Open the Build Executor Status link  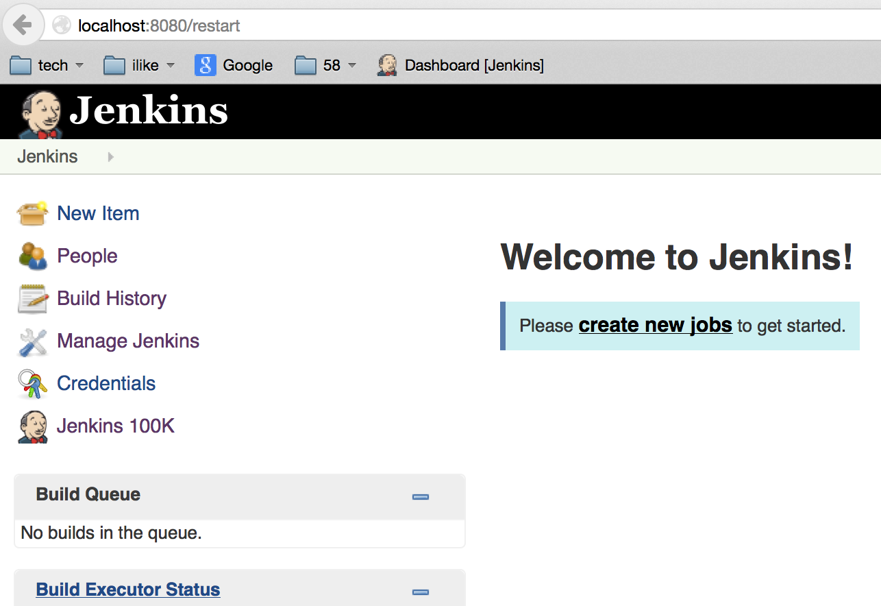point(128,590)
